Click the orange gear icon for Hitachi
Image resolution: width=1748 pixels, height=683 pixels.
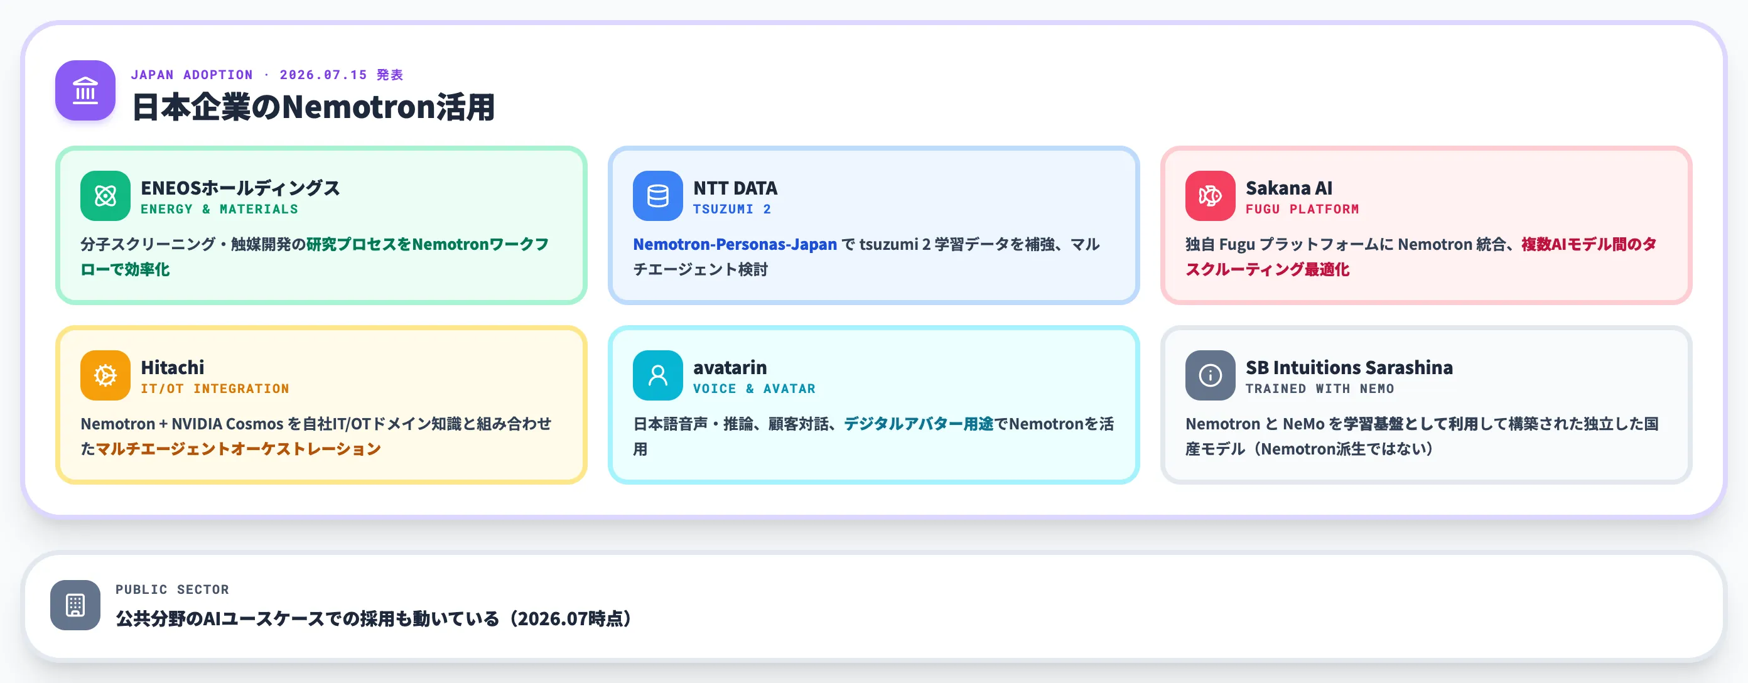tap(105, 375)
